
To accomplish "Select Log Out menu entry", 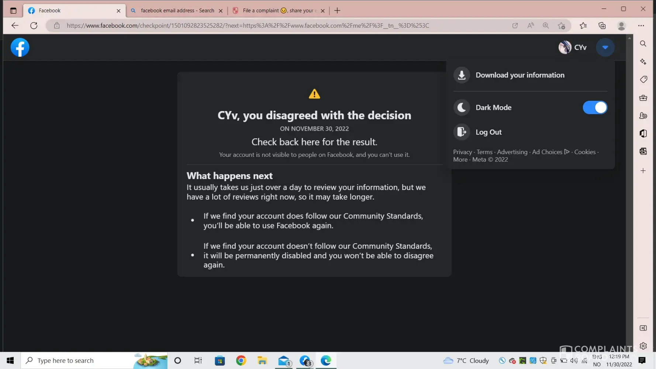I will pos(488,132).
